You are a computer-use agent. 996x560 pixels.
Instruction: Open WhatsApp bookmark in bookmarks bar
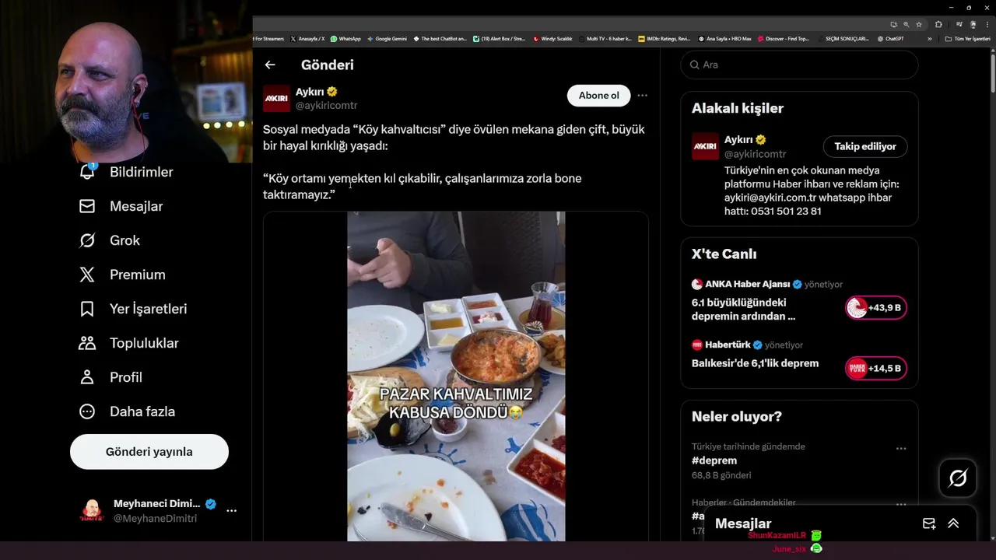coord(345,38)
